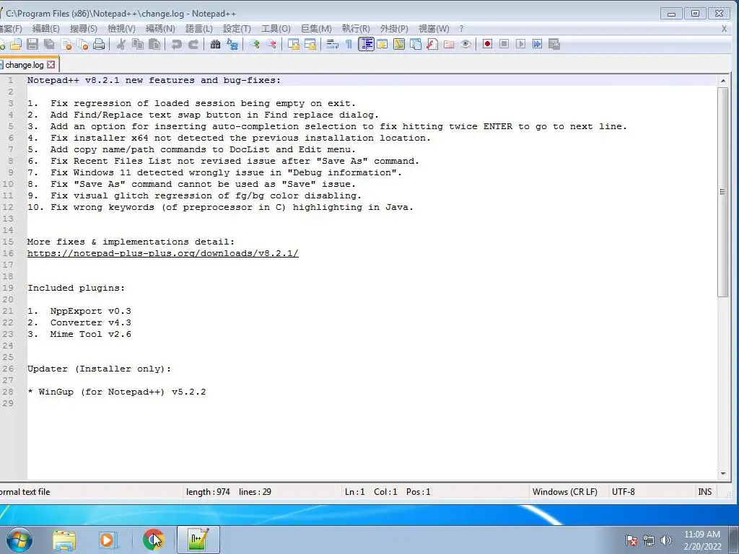
Task: Toggle the indent guide icon
Action: click(x=366, y=44)
